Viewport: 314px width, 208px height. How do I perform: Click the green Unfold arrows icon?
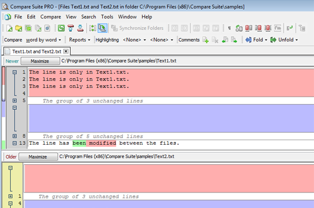pyautogui.click(x=273, y=40)
